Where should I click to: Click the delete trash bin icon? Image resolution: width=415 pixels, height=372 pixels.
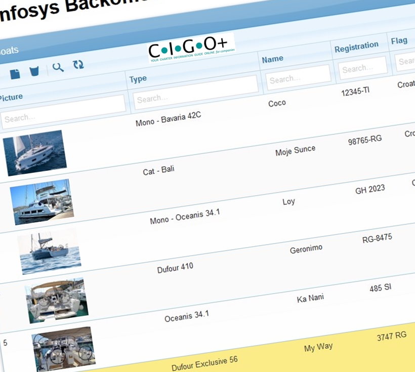34,71
